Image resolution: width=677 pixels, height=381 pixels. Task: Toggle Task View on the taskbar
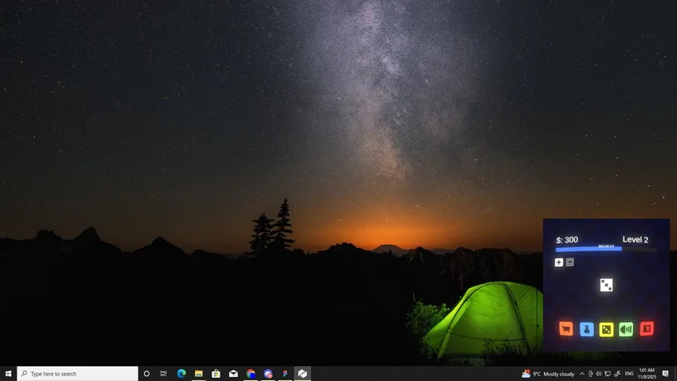tap(164, 374)
